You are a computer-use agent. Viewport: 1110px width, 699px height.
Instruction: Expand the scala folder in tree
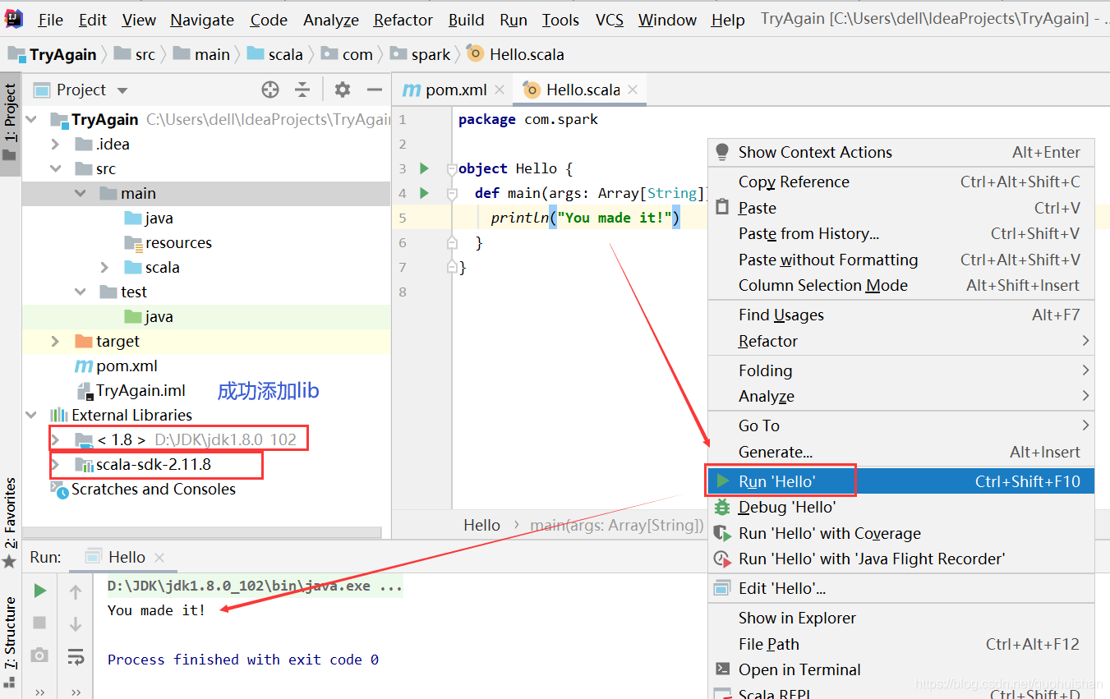(104, 268)
